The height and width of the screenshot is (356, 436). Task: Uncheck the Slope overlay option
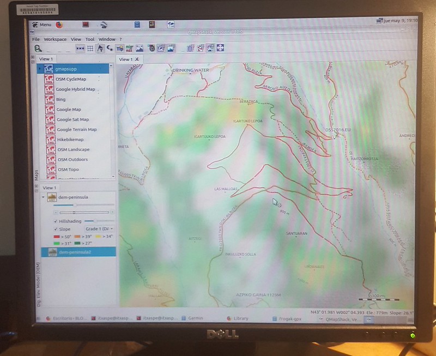pos(56,229)
